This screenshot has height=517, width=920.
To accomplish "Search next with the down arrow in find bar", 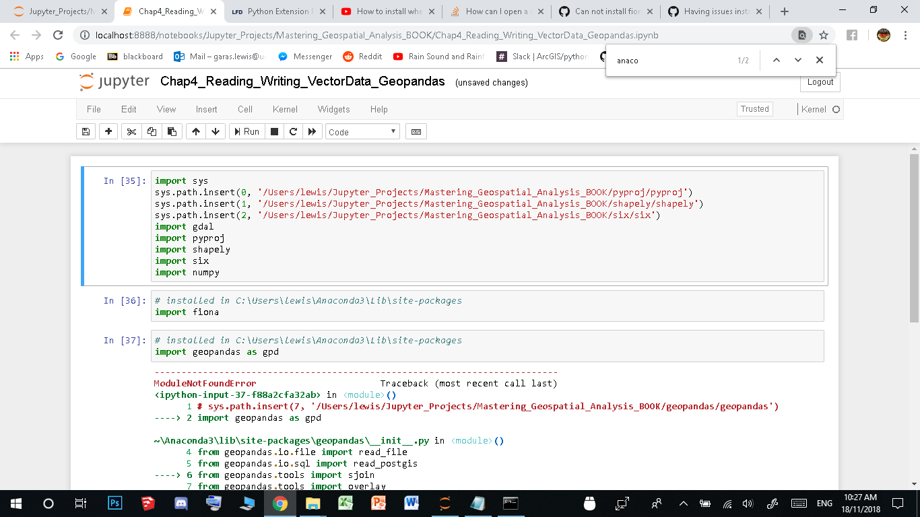I will tap(798, 60).
